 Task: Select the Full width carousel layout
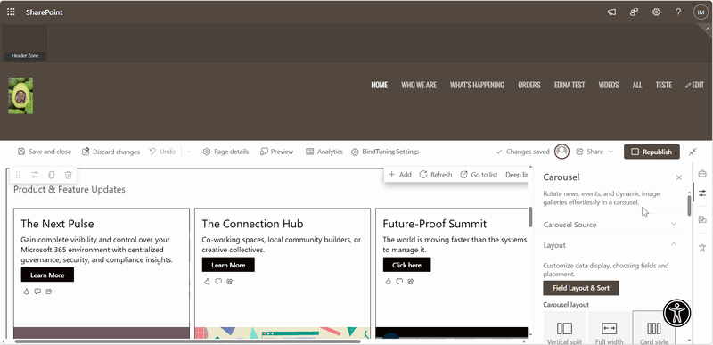point(609,328)
